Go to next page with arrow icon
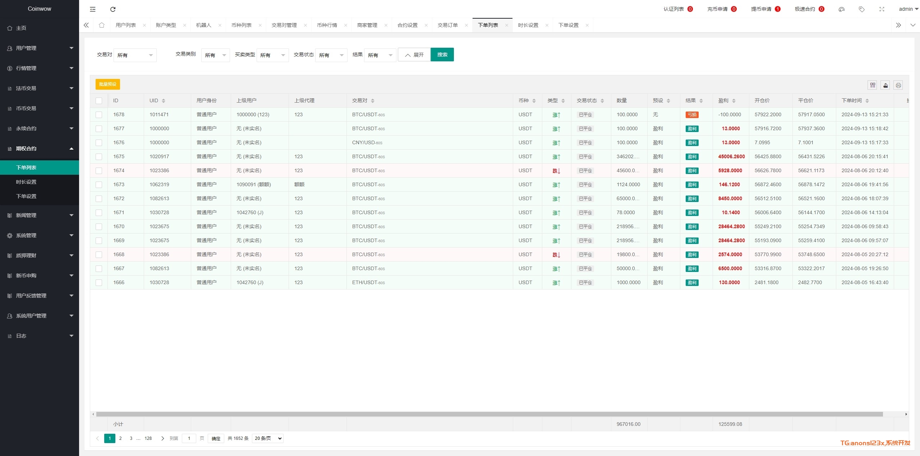The height and width of the screenshot is (456, 920). click(162, 438)
